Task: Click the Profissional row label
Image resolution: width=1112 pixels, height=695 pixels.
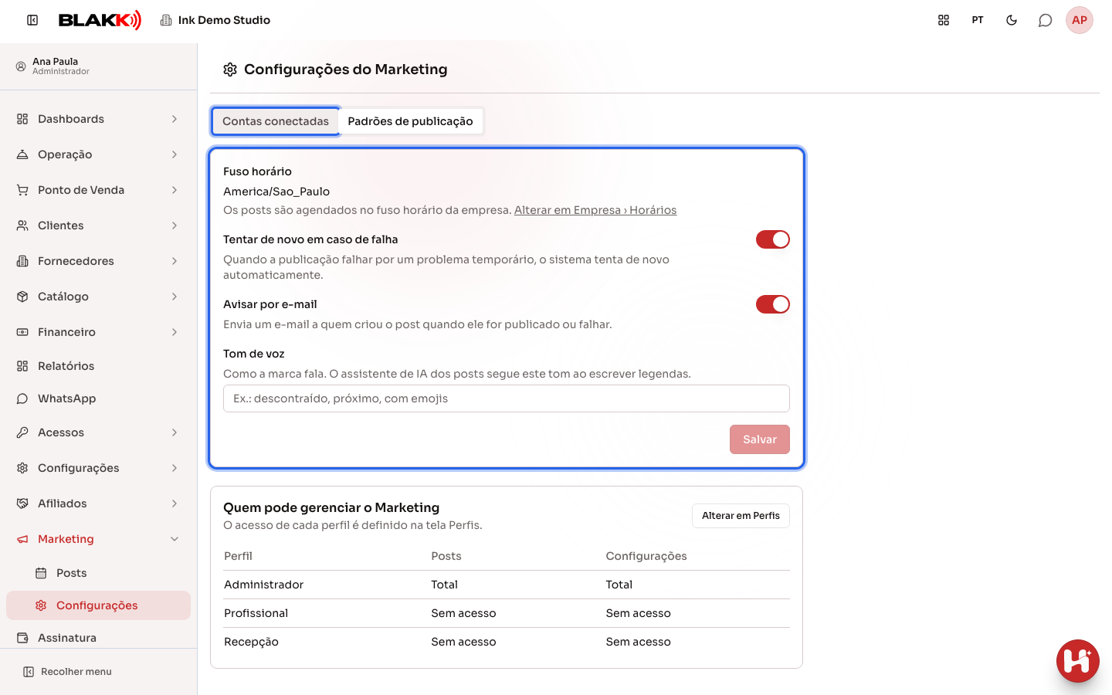Action: coord(256,613)
